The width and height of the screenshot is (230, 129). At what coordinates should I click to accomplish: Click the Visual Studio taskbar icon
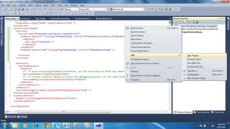(x=98, y=125)
